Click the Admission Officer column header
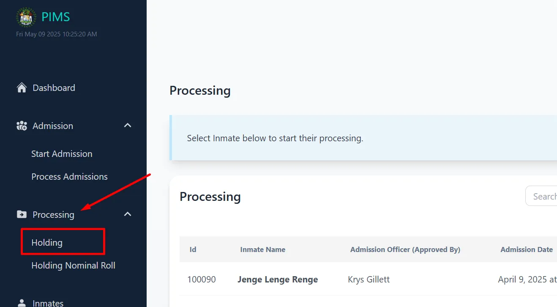 pyautogui.click(x=405, y=249)
